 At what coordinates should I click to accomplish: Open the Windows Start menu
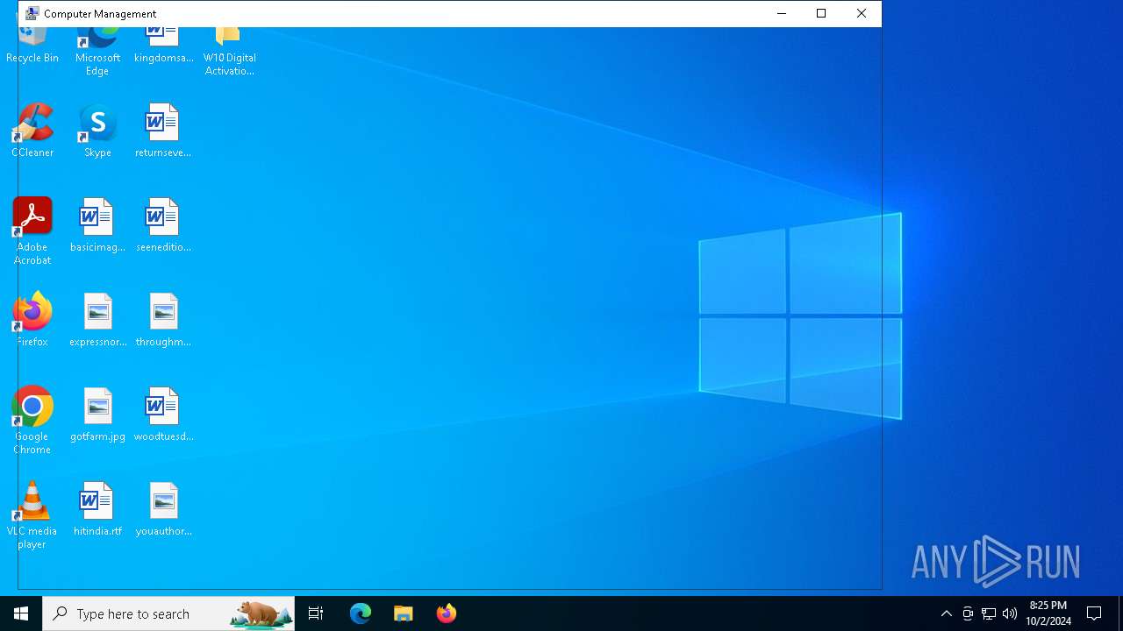coord(21,613)
